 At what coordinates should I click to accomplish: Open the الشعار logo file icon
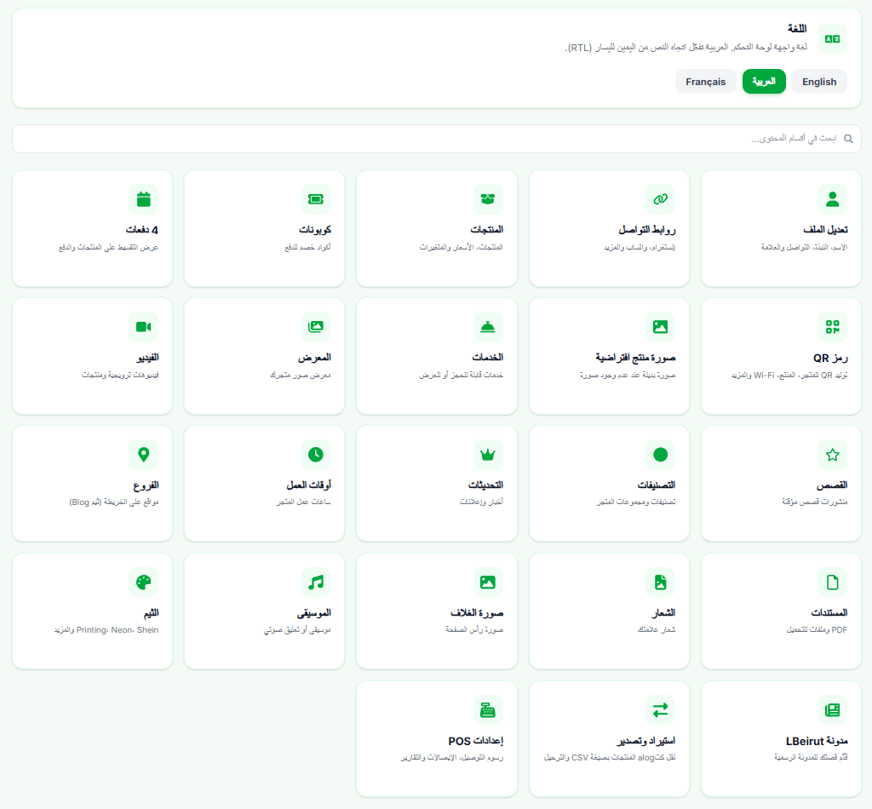click(x=660, y=582)
